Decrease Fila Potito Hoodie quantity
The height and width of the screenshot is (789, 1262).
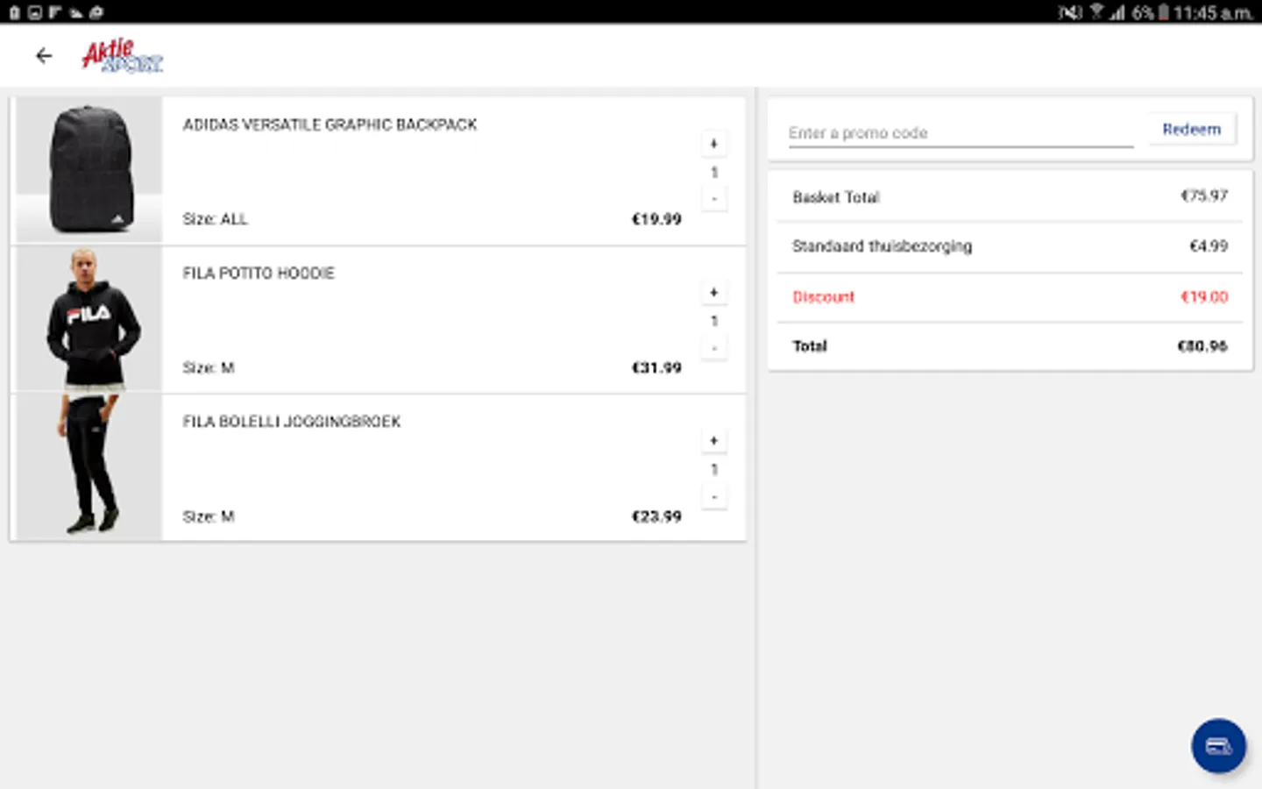[713, 348]
